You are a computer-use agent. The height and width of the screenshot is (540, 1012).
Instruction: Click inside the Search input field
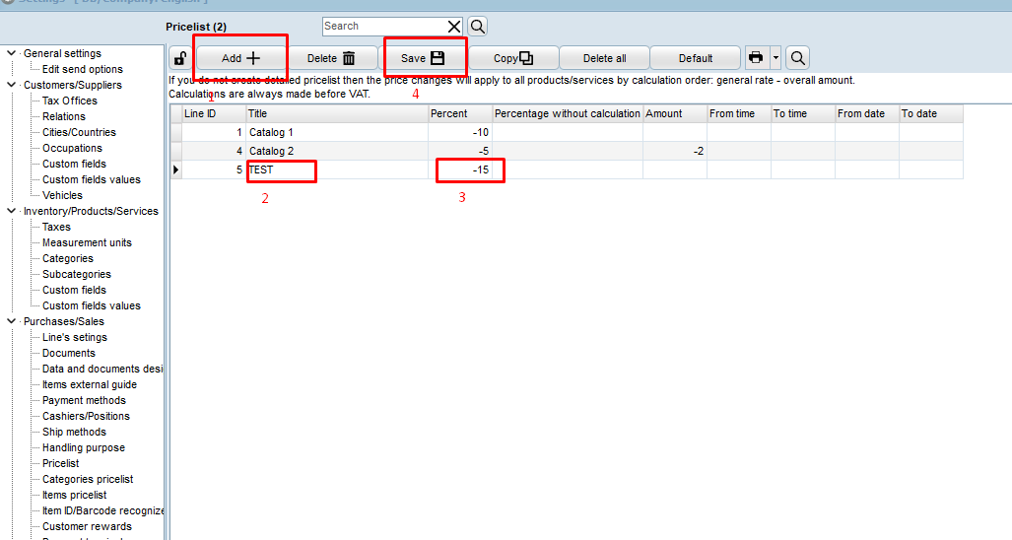tap(384, 27)
